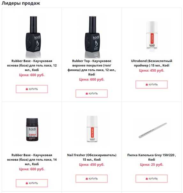Click Купить for nail file priced 25 руб.
This screenshot has height=193, width=183.
151,179
